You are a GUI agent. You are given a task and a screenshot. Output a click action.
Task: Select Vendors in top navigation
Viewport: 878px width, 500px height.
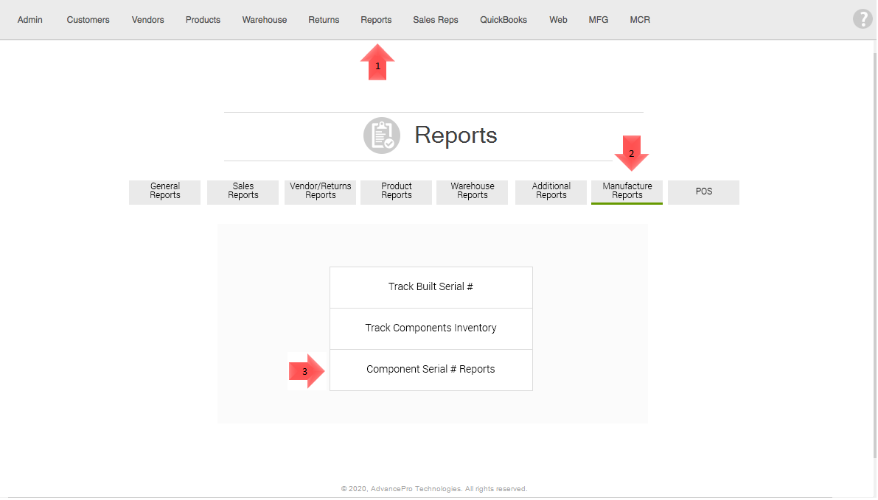tap(148, 20)
